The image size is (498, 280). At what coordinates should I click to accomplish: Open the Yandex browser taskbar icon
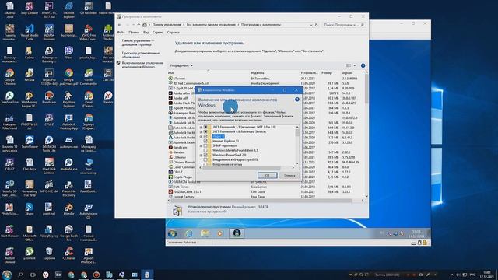(45, 275)
